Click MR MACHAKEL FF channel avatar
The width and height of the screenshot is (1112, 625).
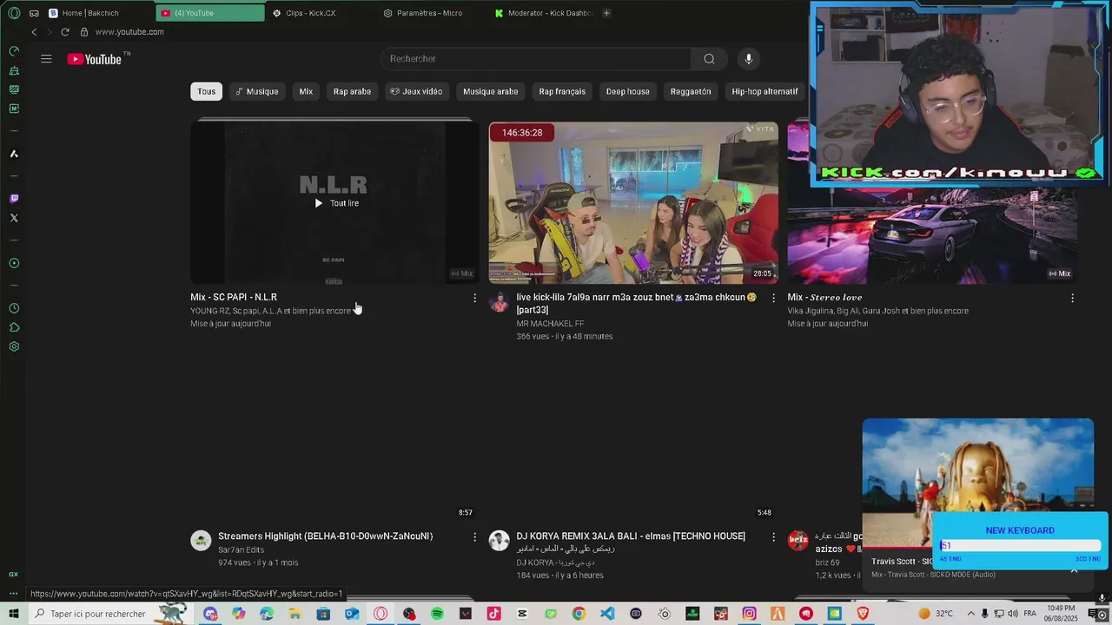point(499,301)
